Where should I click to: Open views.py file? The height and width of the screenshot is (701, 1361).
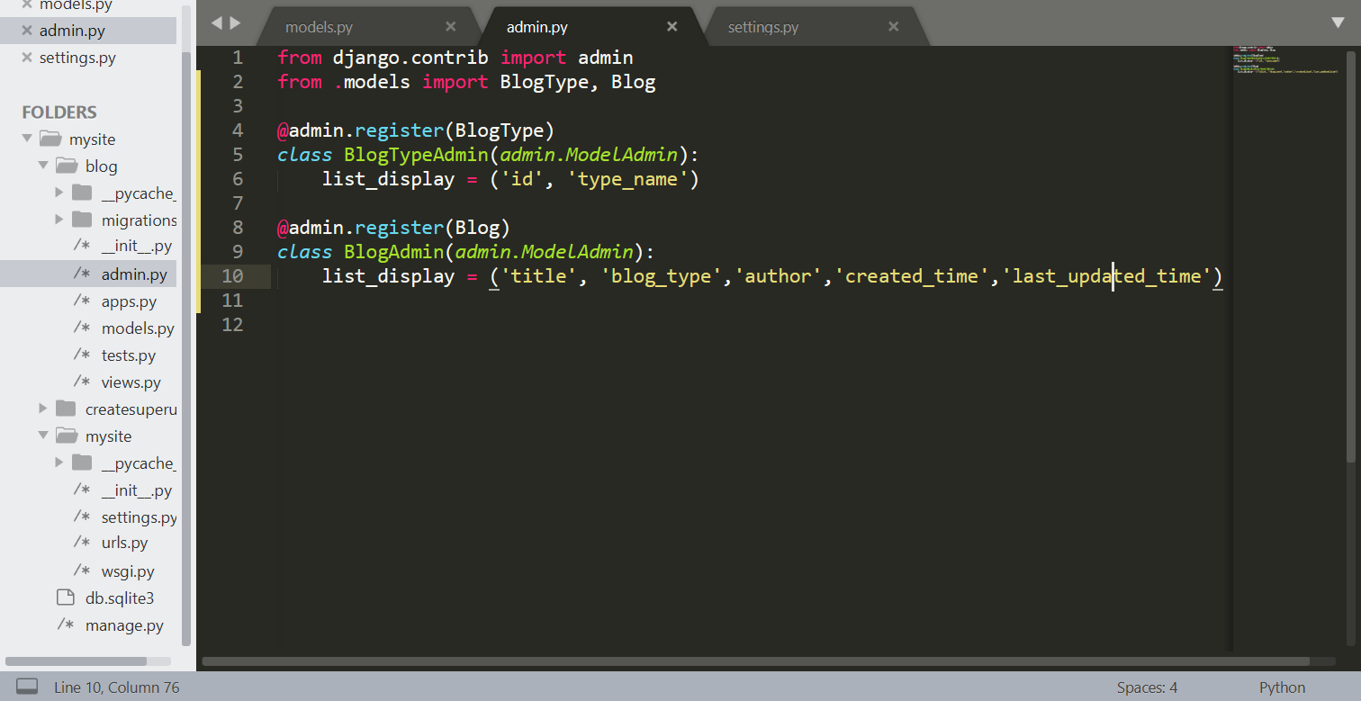coord(131,382)
